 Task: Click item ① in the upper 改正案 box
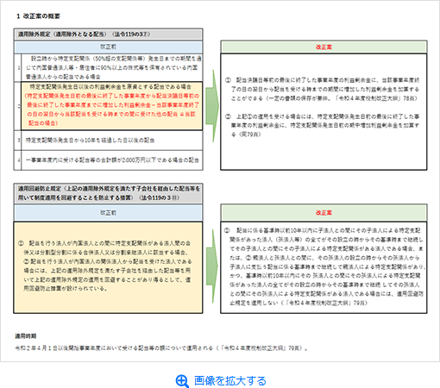[x=323, y=89]
